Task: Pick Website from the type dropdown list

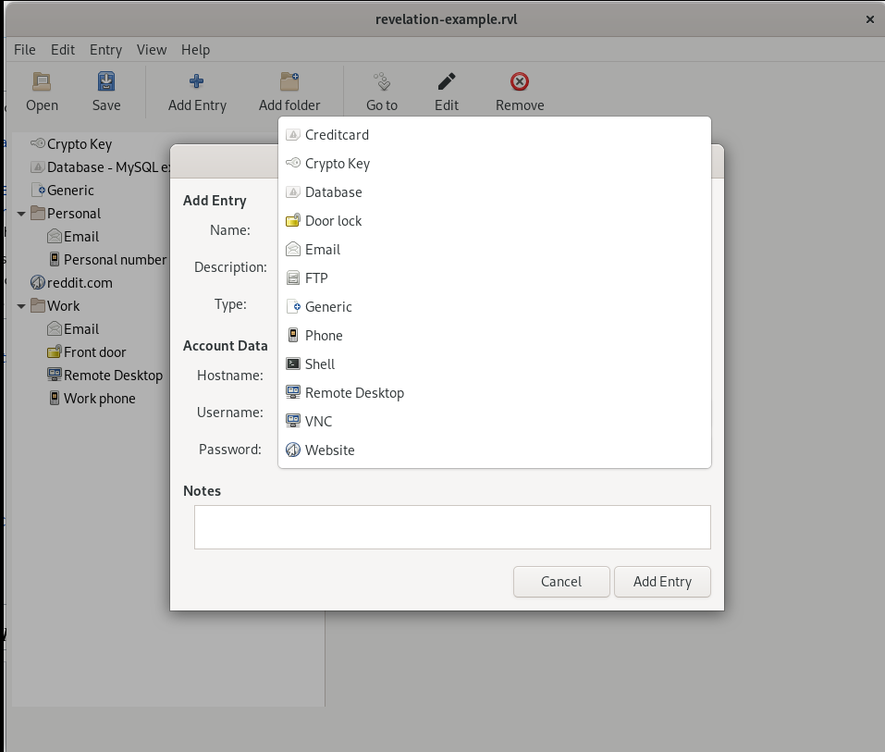Action: click(329, 450)
